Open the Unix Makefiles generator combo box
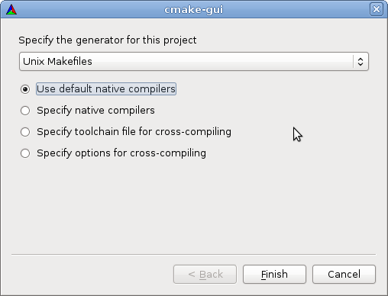Viewport: 388px width, 296px height. pos(194,61)
